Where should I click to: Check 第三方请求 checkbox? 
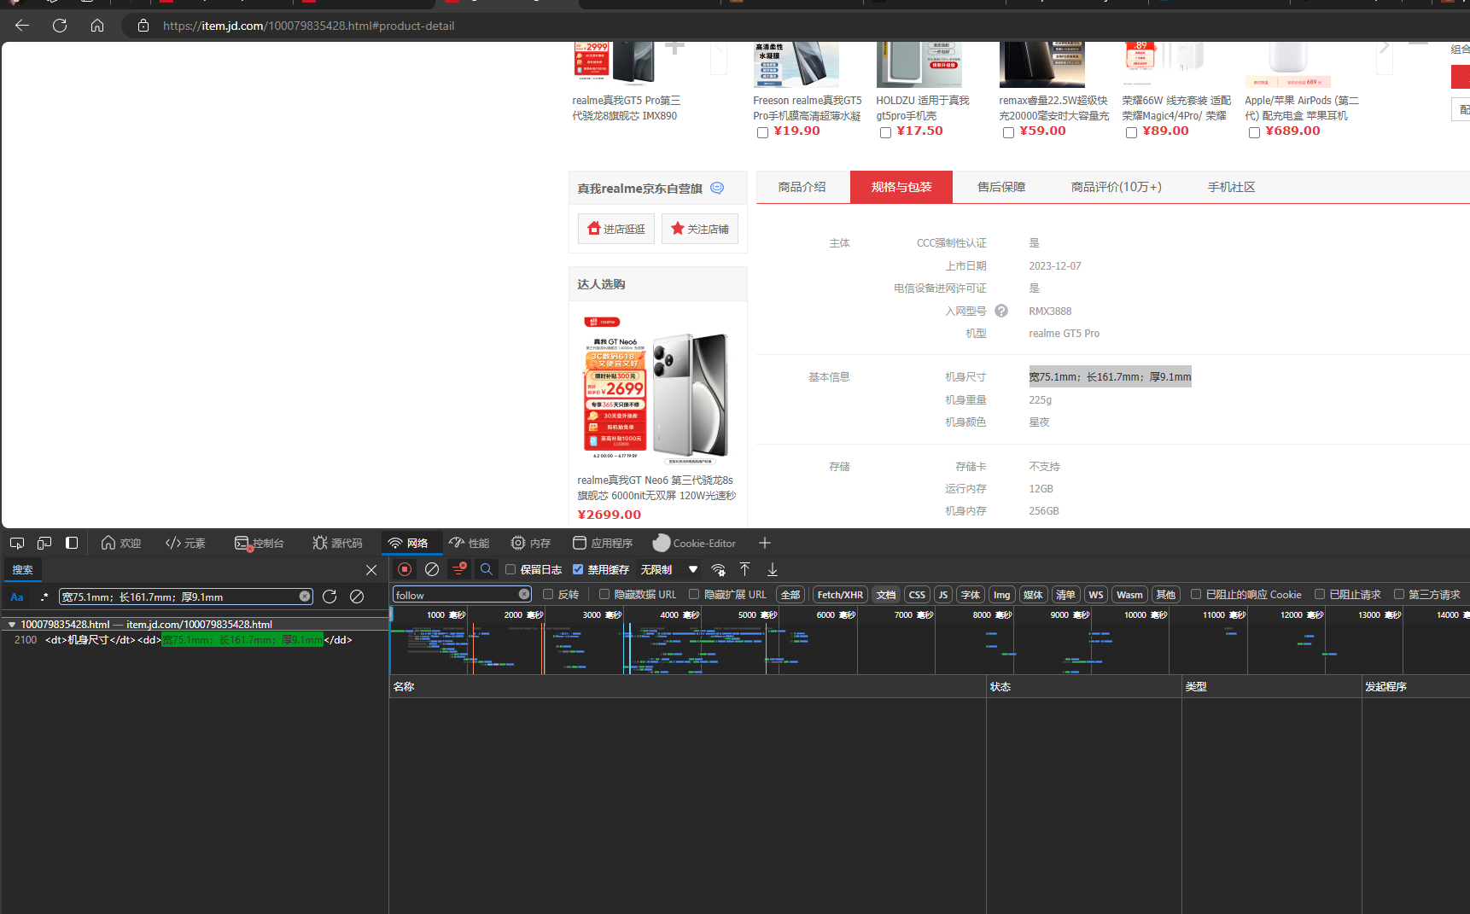pos(1399,594)
